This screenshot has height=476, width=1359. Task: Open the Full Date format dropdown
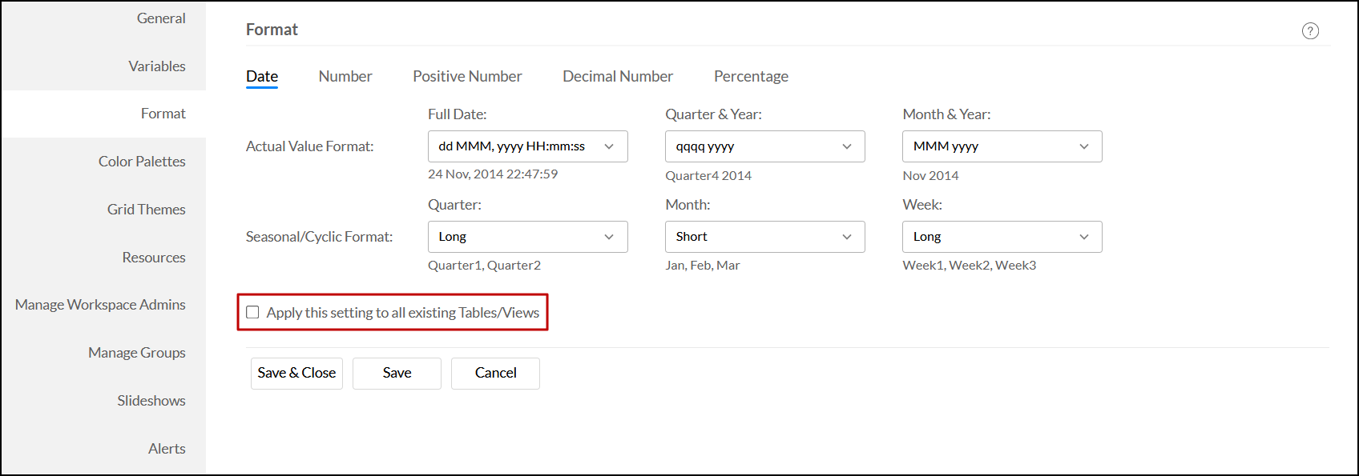click(x=527, y=146)
